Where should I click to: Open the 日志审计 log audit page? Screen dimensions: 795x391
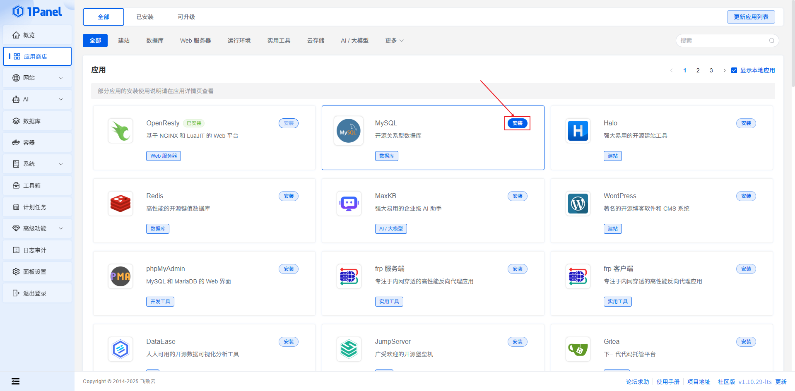pos(37,250)
